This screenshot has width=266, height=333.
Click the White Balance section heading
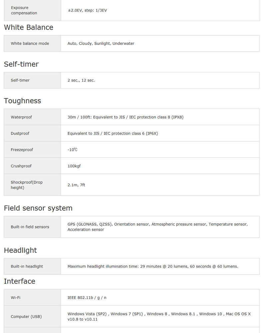coord(29,28)
